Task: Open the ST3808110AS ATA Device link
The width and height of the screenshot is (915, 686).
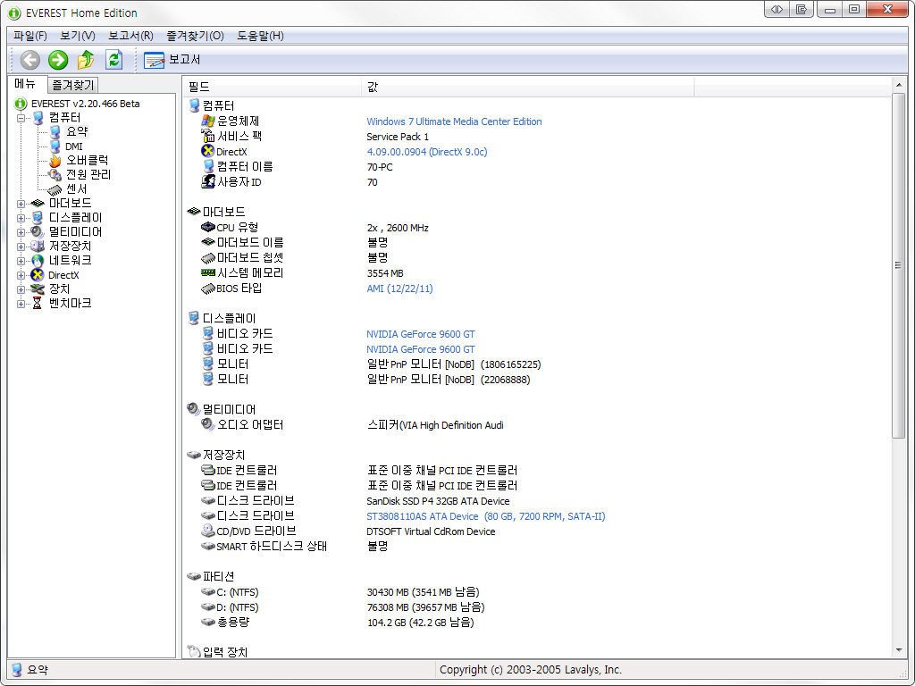Action: tap(485, 516)
